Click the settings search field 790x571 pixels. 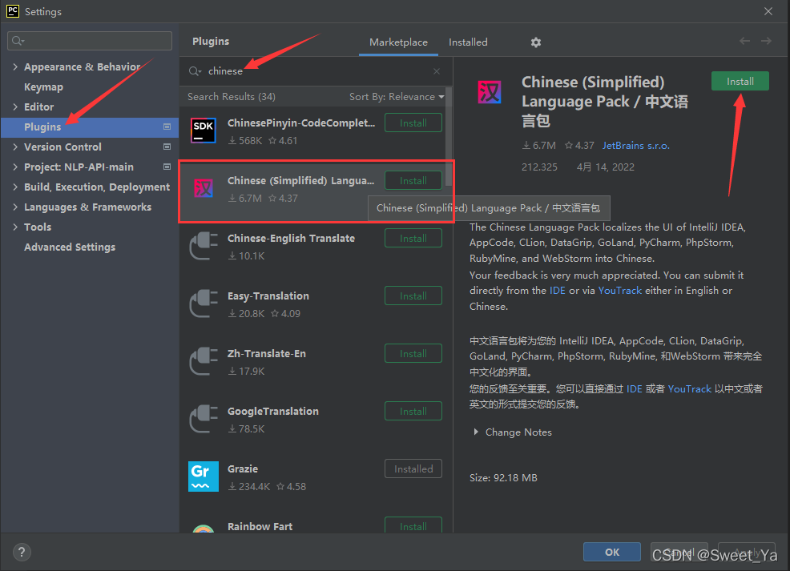coord(90,41)
